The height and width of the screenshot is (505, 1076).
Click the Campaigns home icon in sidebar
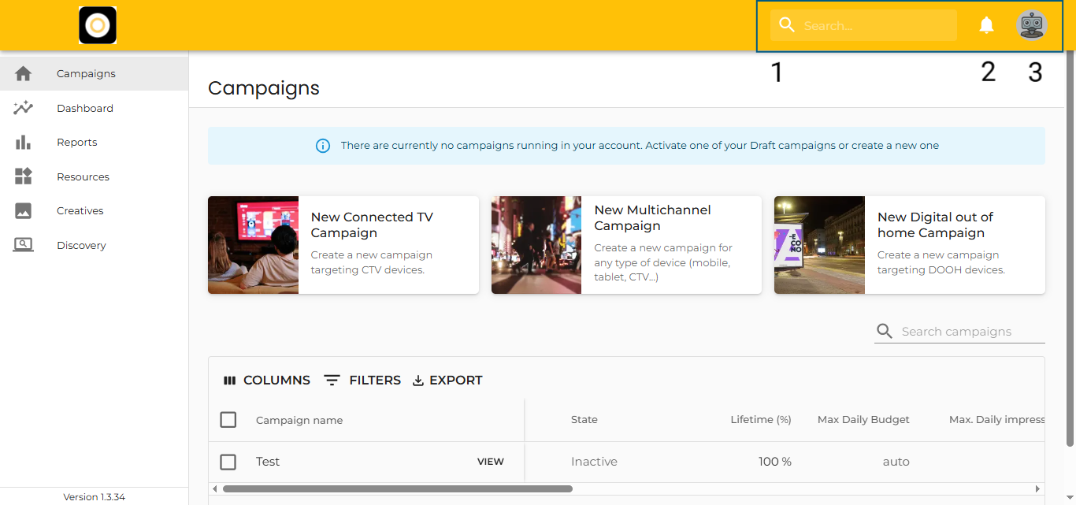point(24,73)
